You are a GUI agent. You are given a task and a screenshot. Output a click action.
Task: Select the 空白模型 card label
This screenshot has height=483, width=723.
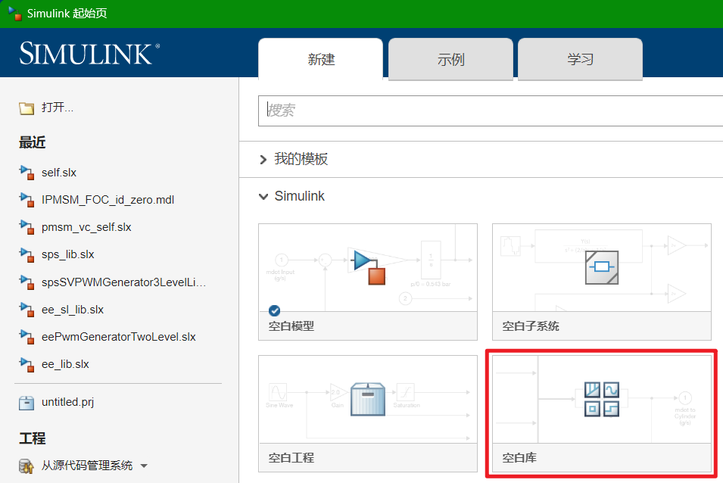291,326
